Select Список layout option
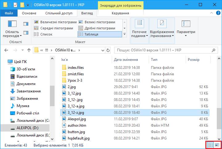The width and height of the screenshot is (222, 149). (55, 34)
